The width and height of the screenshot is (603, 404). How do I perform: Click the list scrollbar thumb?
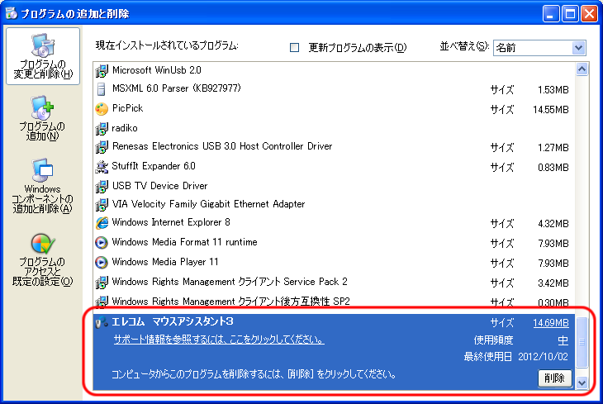tap(582, 342)
